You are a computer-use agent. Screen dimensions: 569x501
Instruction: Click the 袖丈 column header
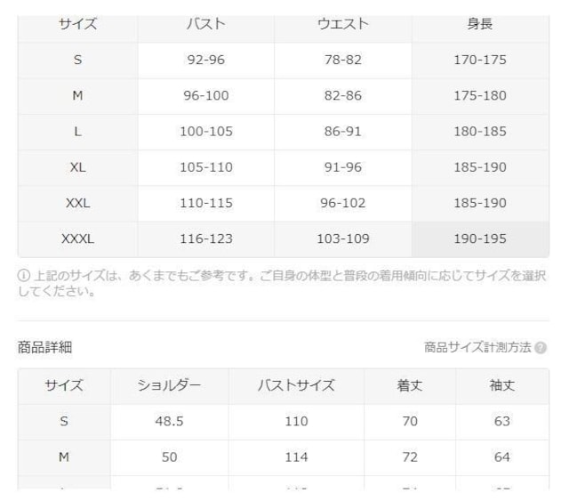click(x=502, y=385)
